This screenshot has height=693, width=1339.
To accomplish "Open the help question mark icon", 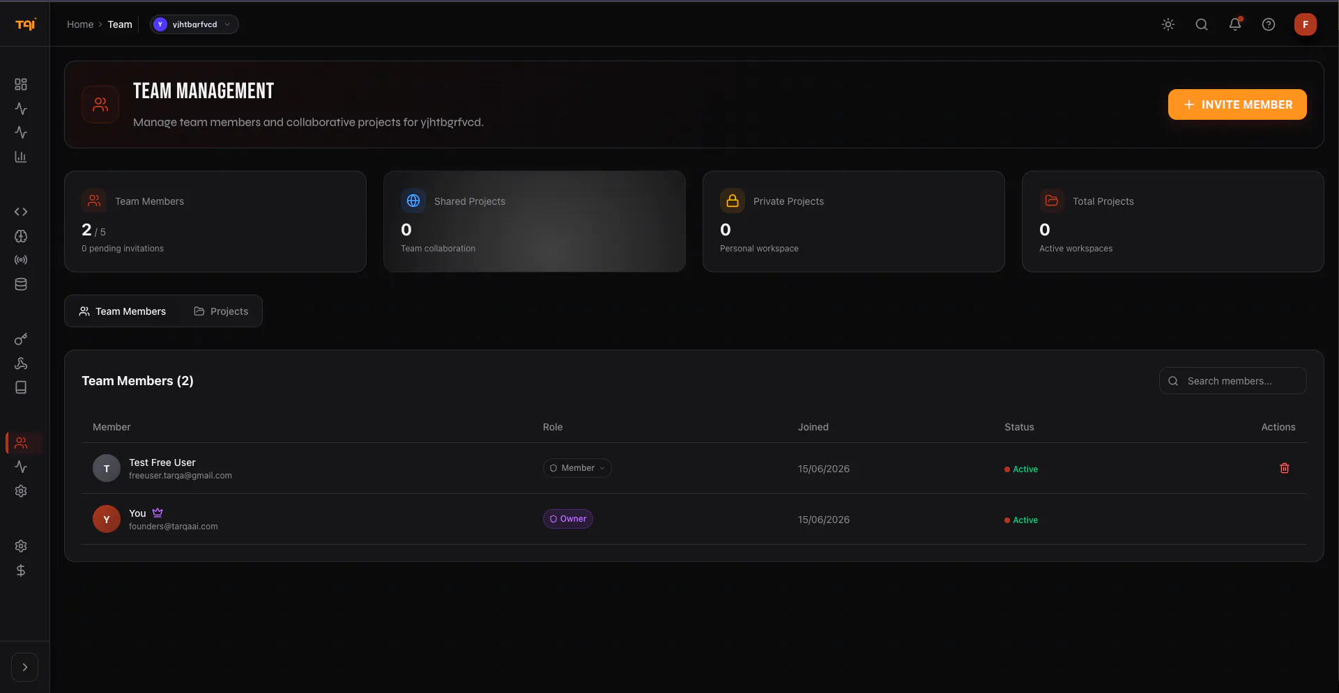I will pyautogui.click(x=1269, y=24).
